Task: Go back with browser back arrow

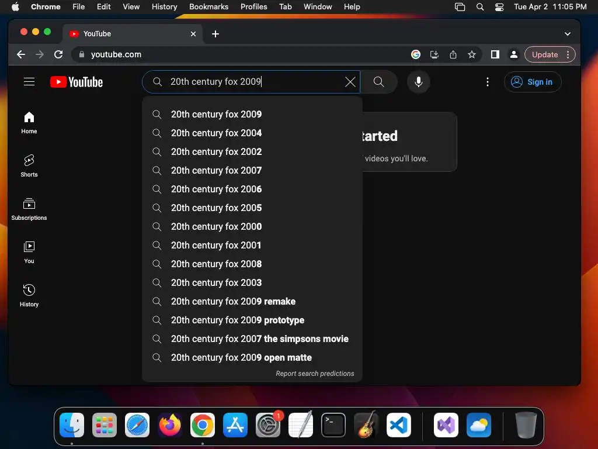Action: point(21,54)
